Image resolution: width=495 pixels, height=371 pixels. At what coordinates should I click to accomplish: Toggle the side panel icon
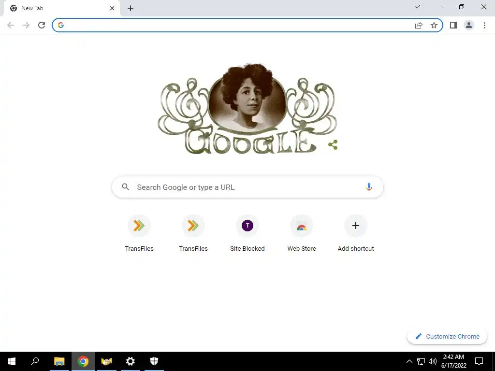click(453, 25)
